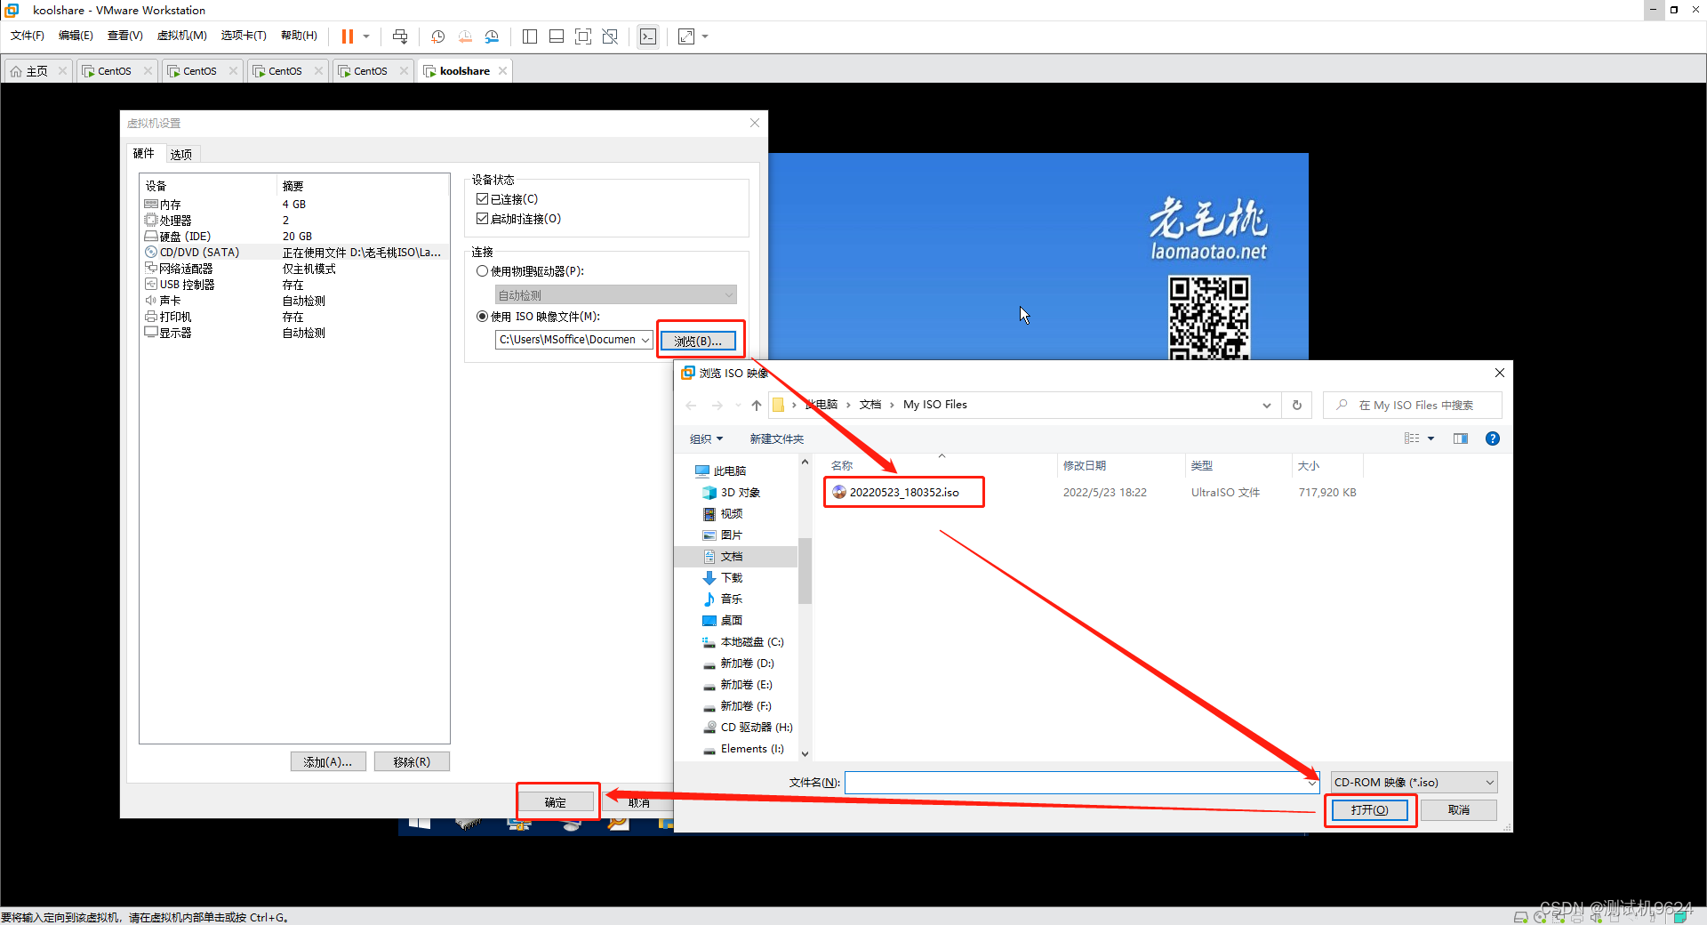Select 桌面 in the navigation pane
The width and height of the screenshot is (1707, 925).
(731, 621)
